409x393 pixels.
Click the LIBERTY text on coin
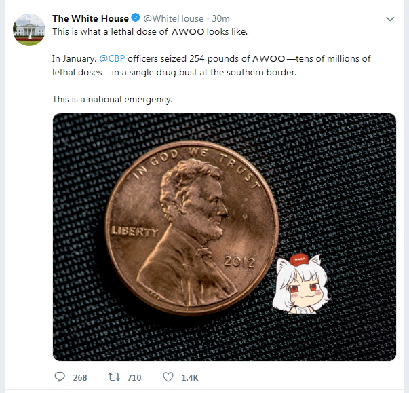pos(134,231)
